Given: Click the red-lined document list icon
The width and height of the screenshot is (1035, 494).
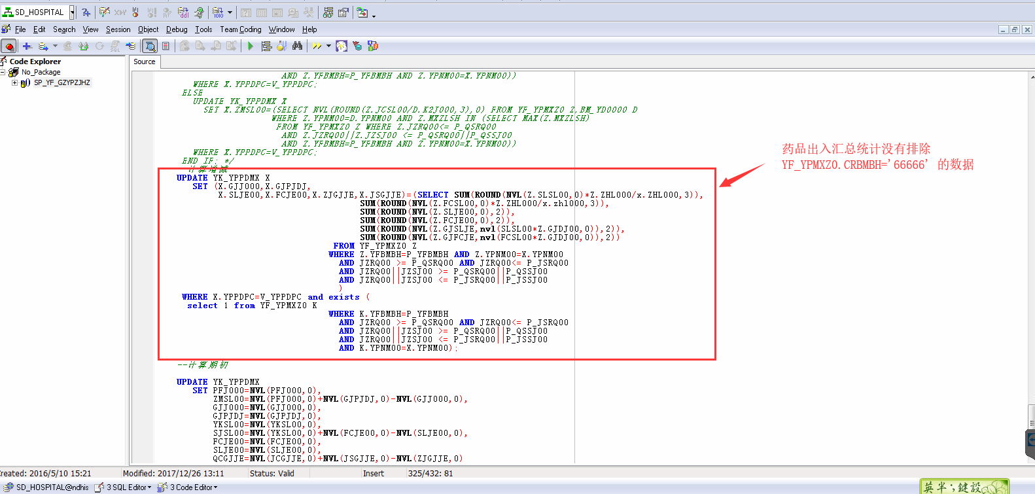Looking at the screenshot, I should point(166,46).
